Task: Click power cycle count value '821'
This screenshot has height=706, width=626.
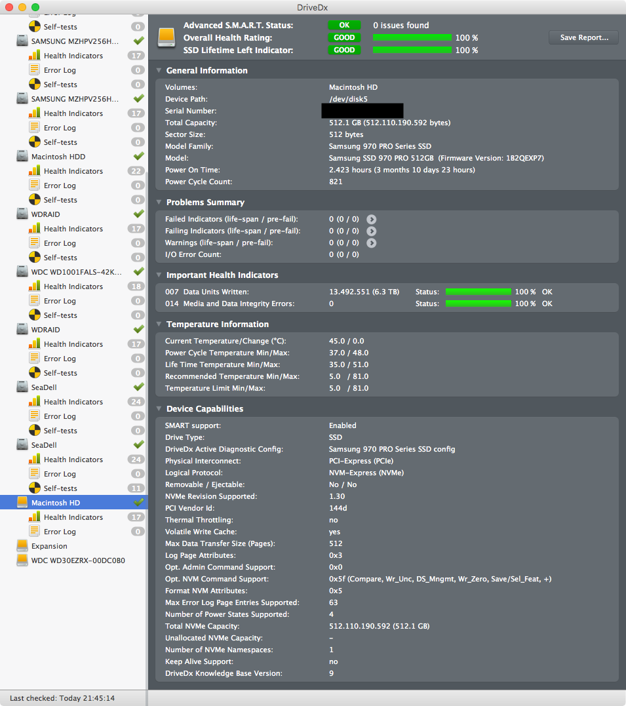Action: [x=336, y=182]
